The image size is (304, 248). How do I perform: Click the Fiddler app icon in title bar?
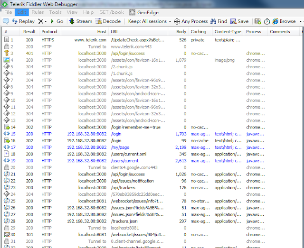pos(5,4)
